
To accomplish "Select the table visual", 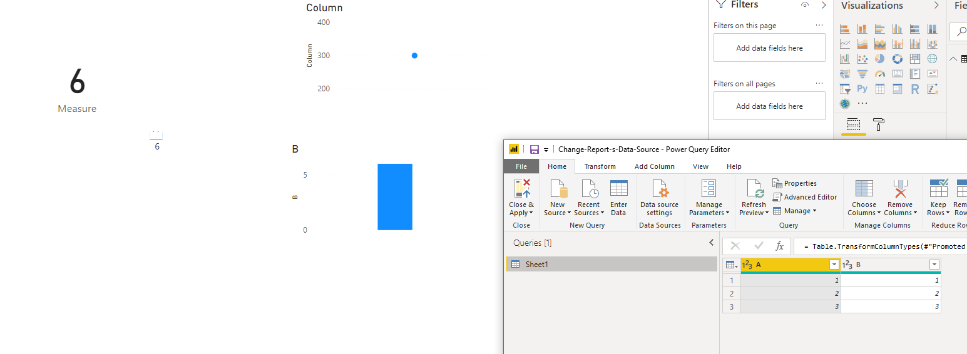I will click(880, 89).
